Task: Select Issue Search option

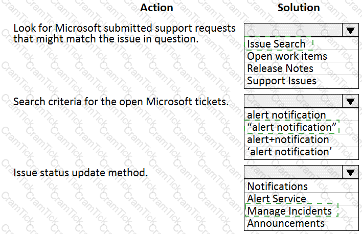Action: pos(301,44)
